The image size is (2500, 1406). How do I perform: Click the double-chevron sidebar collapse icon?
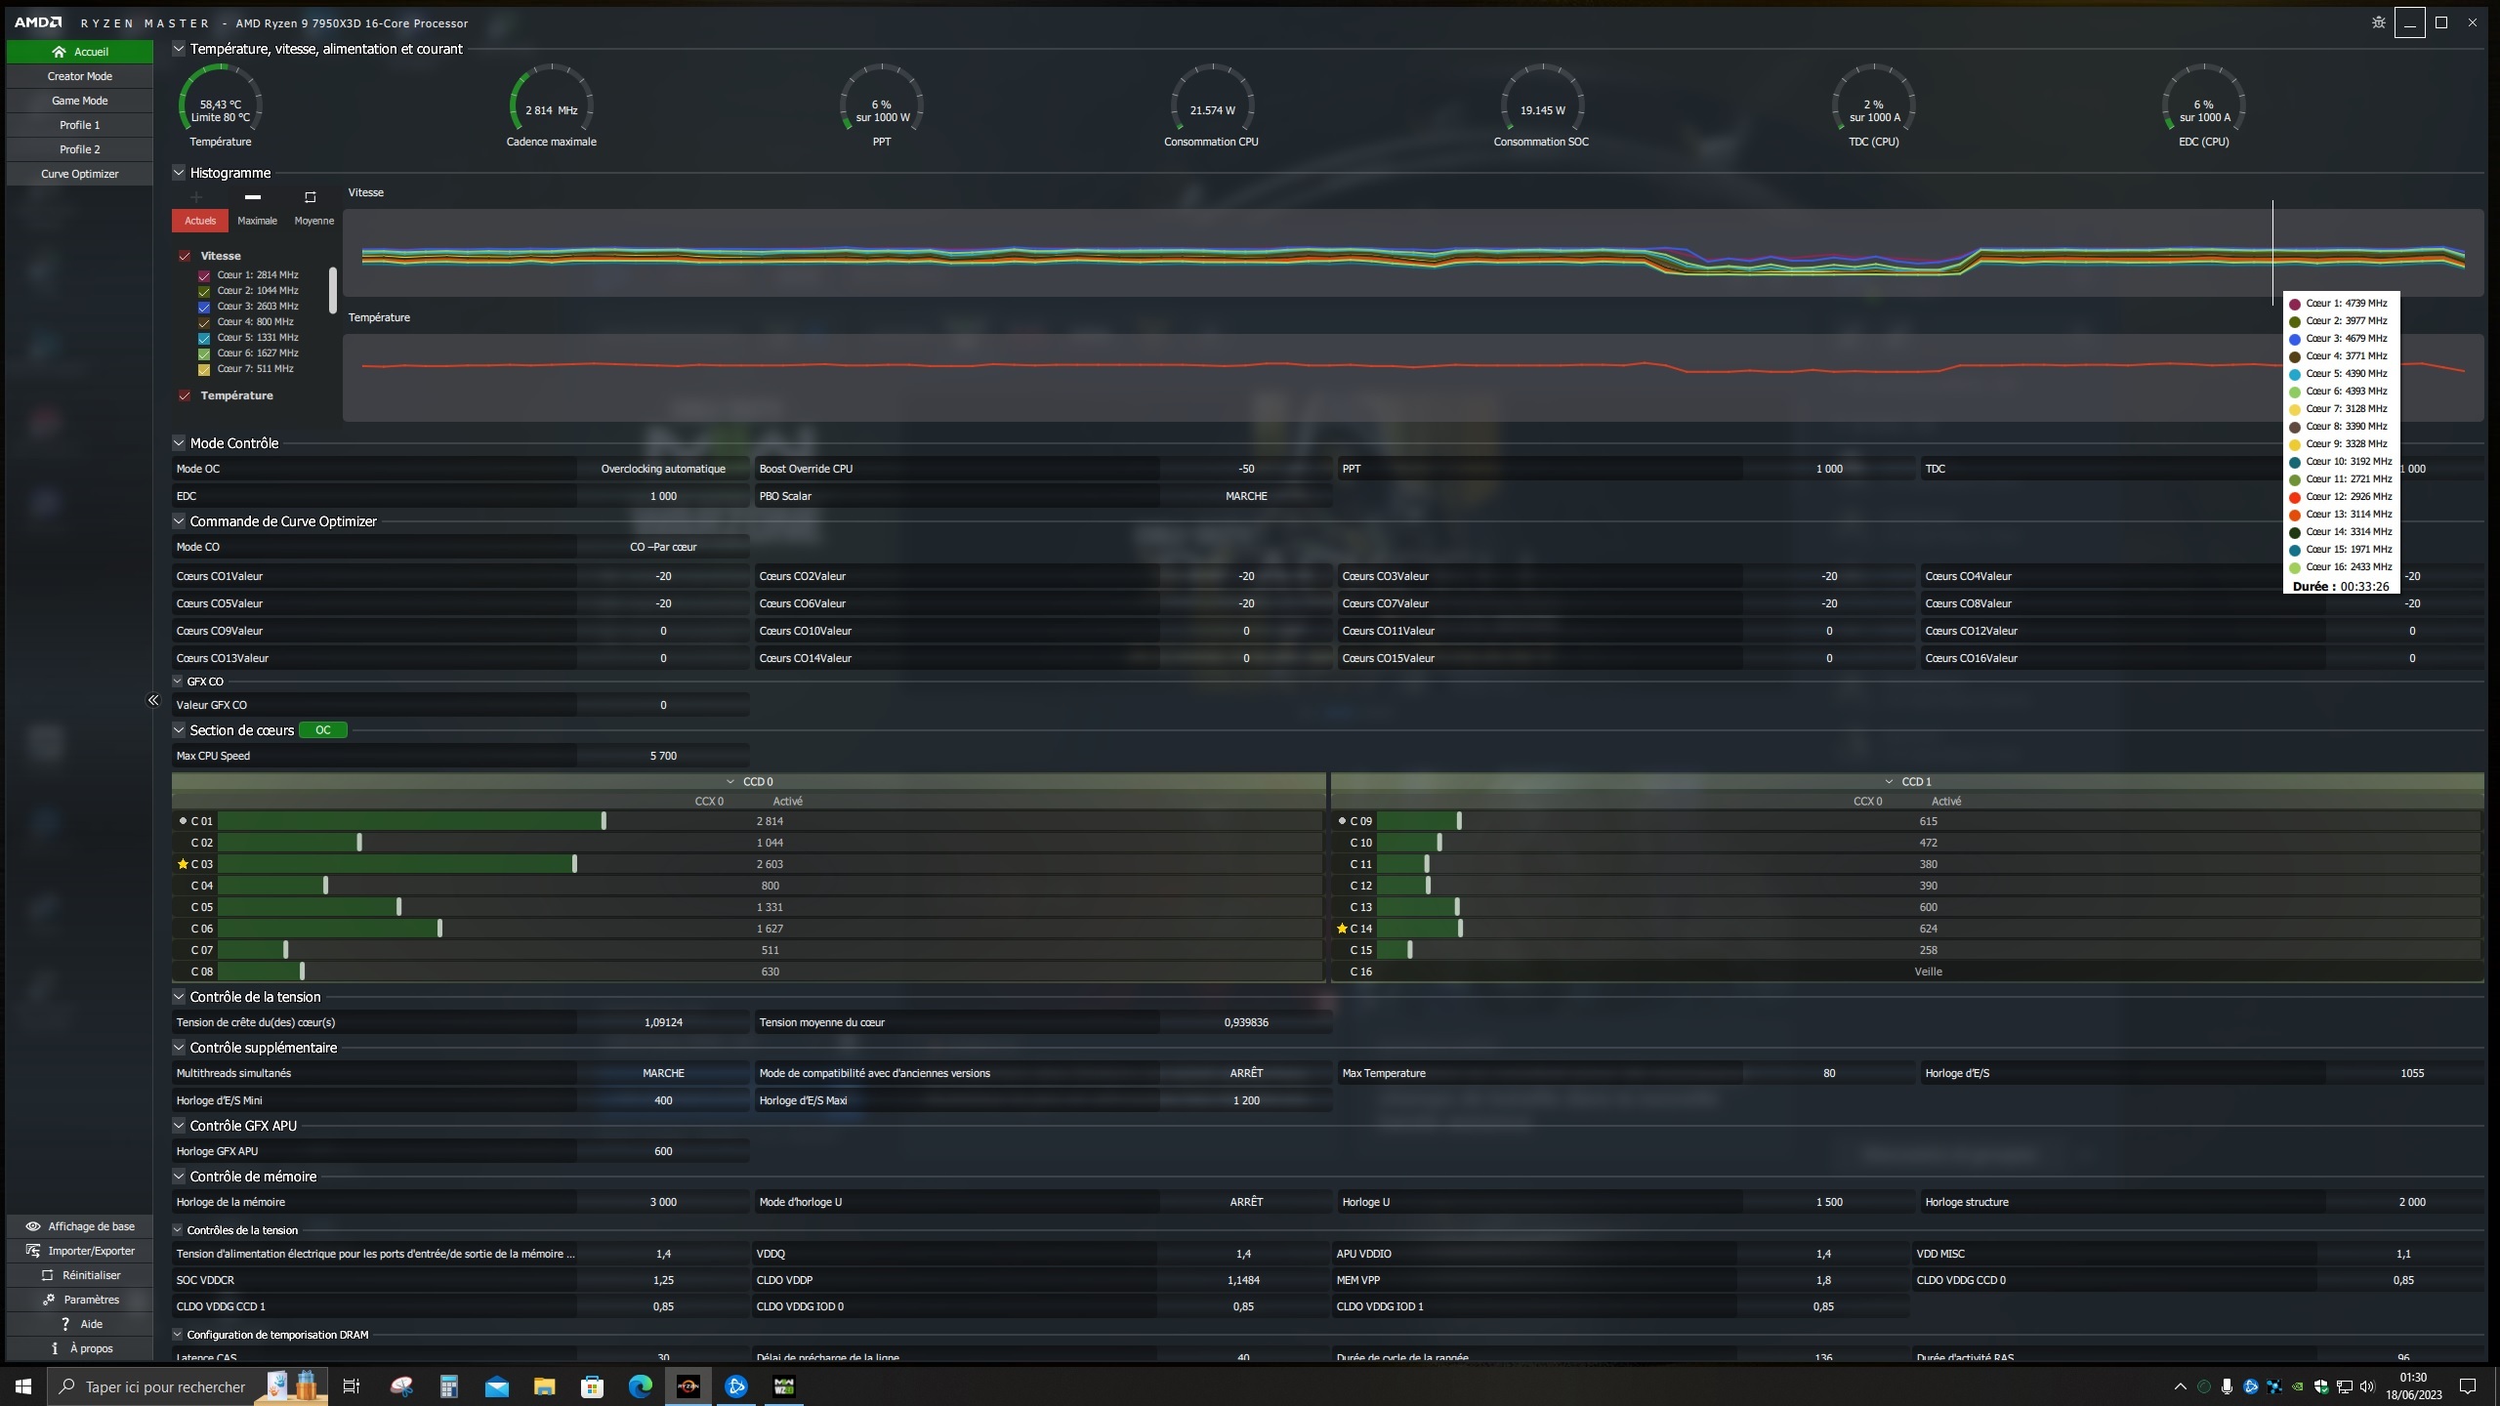[153, 700]
